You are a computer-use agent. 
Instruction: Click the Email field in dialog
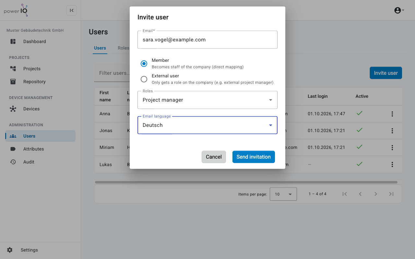tap(207, 40)
